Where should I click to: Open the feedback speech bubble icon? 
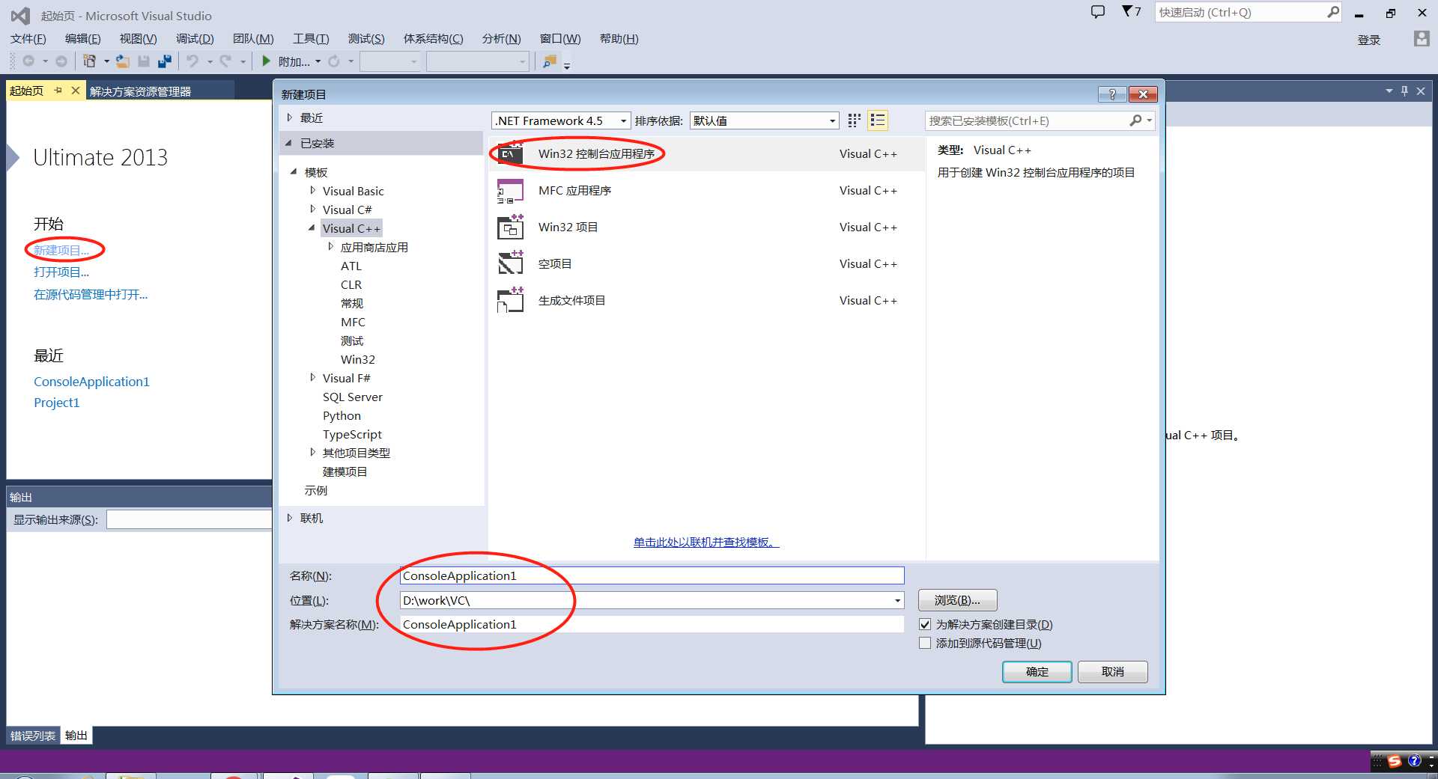coord(1098,11)
